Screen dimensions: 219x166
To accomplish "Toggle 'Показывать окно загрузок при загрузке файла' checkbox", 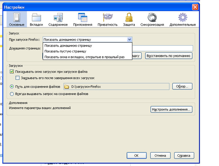I will tap(12, 72).
